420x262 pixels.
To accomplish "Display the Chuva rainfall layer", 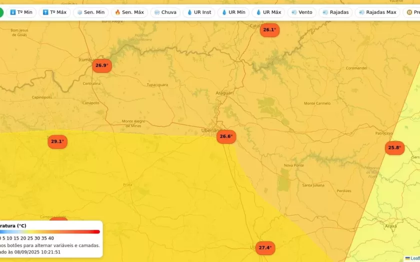I will (x=165, y=12).
